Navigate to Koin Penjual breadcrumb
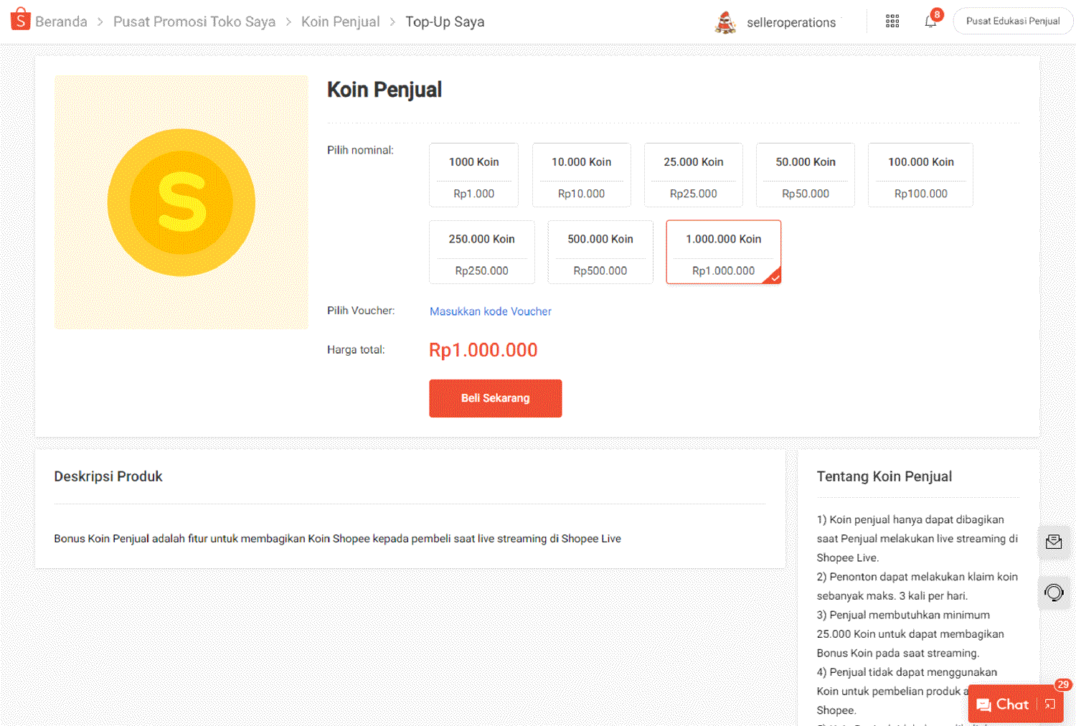 pyautogui.click(x=341, y=22)
